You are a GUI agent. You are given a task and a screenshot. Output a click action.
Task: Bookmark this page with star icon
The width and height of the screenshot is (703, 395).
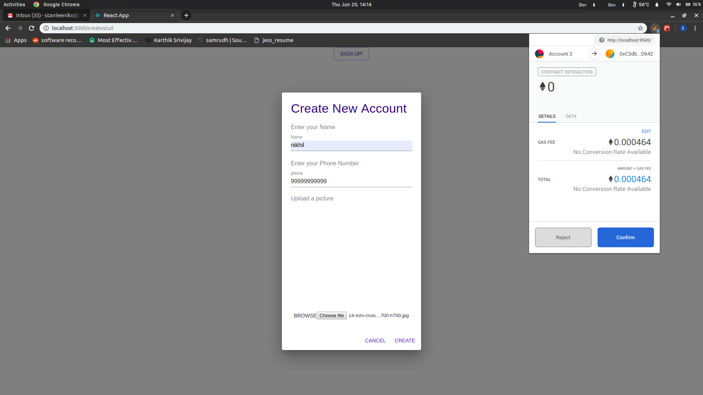(640, 28)
